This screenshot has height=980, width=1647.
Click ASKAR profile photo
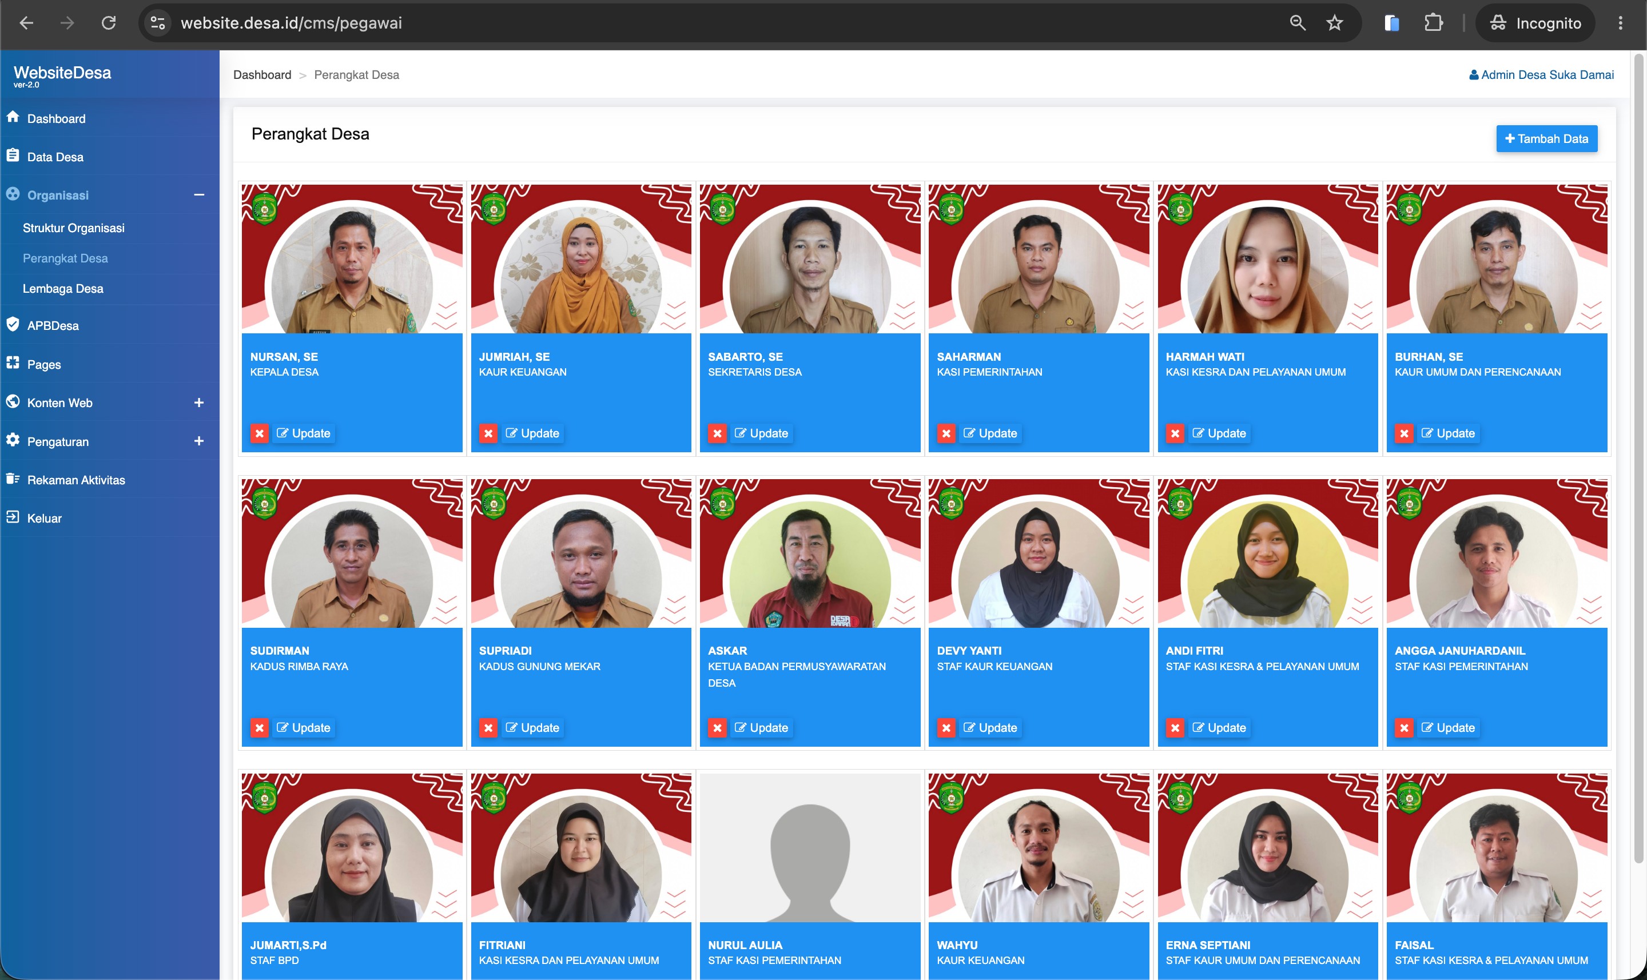(810, 553)
